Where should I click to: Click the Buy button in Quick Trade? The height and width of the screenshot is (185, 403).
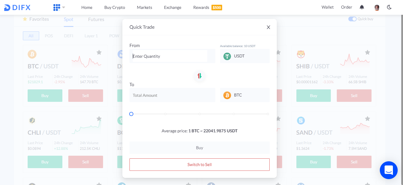coord(200,148)
